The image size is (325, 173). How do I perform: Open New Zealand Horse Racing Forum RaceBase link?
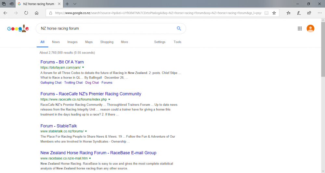[98, 153]
